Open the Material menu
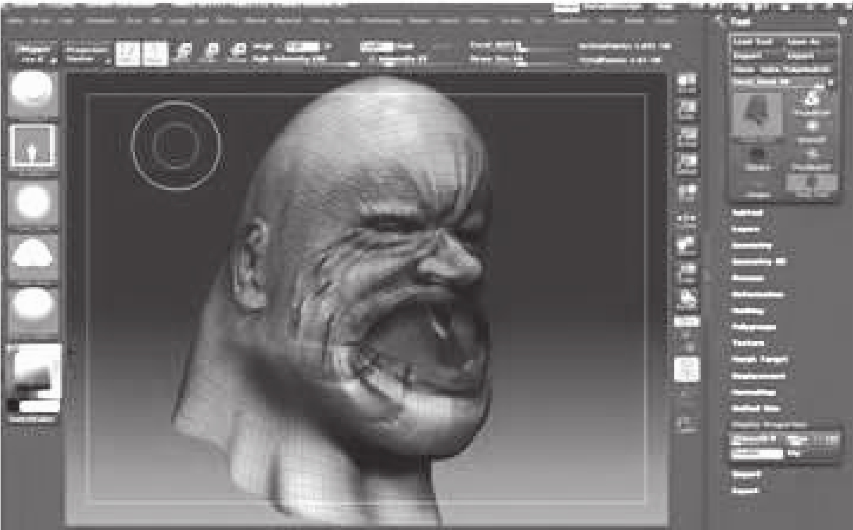Screen dimensions: 853x530 [287, 21]
